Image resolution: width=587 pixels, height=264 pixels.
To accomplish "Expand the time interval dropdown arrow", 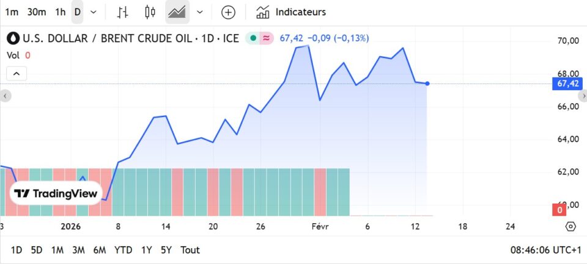I will 94,12.
